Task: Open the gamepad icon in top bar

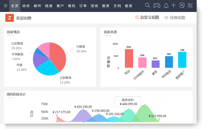Action: (157, 5)
